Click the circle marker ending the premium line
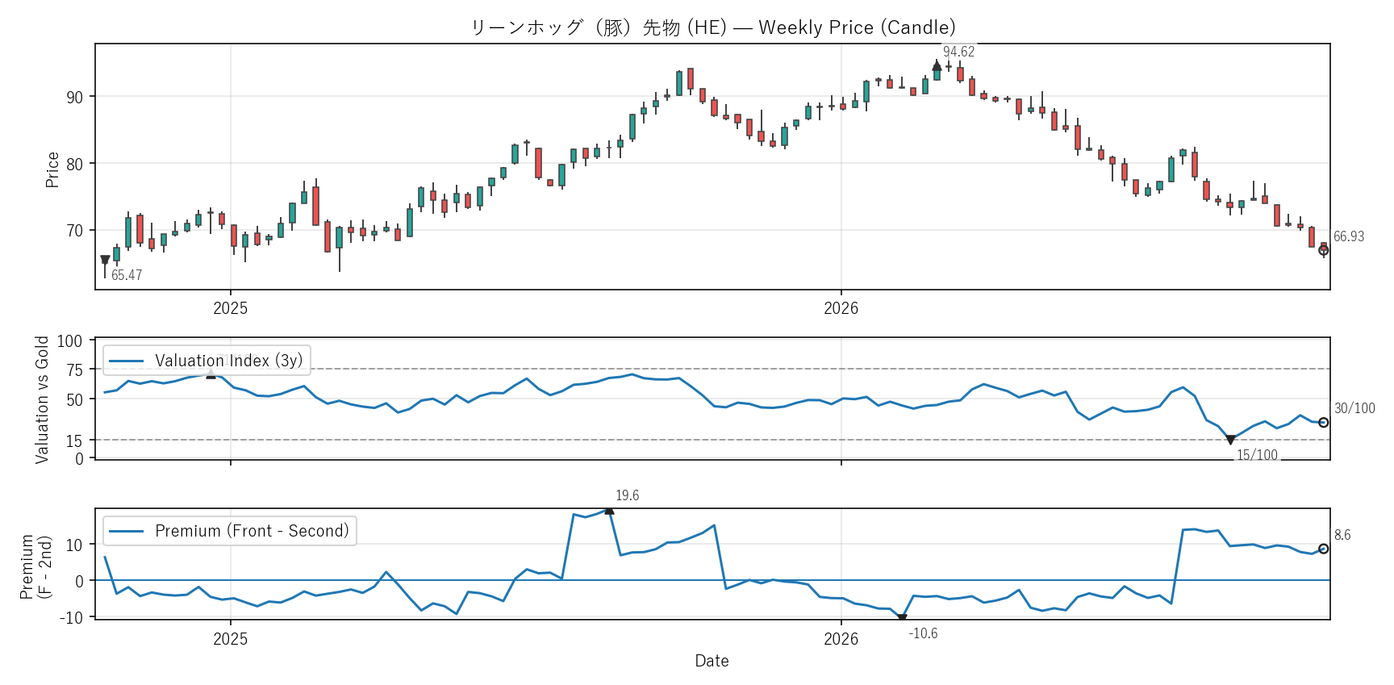This screenshot has height=685, width=1394. [x=1323, y=549]
